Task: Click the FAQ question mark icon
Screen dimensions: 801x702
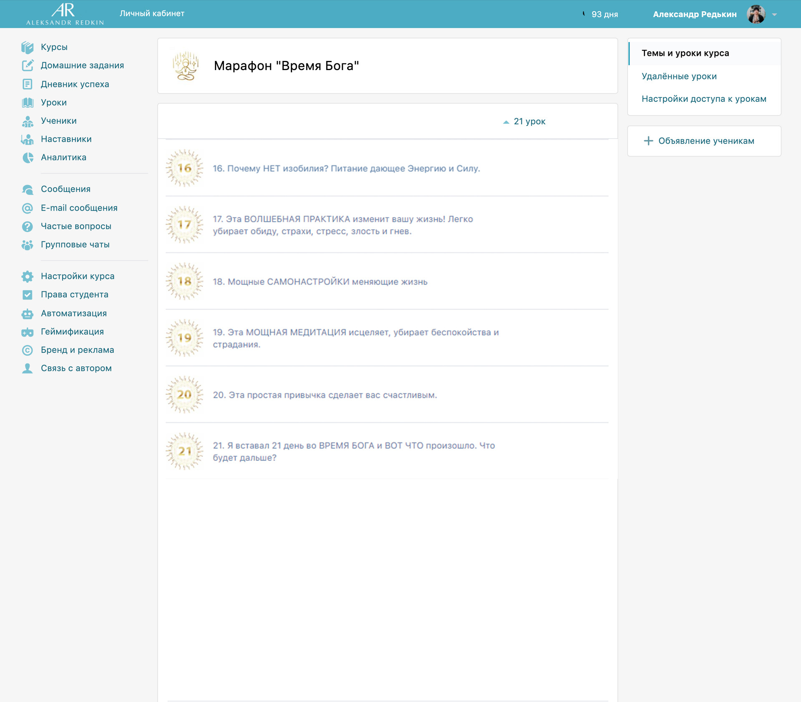Action: pyautogui.click(x=28, y=226)
